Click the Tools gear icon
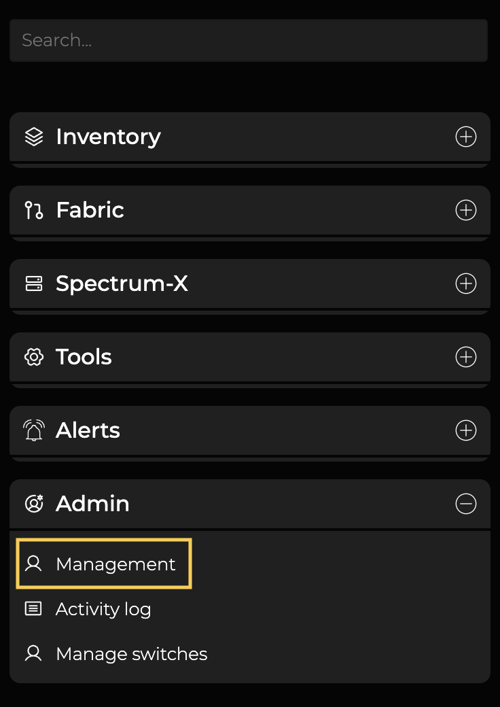The height and width of the screenshot is (707, 500). pyautogui.click(x=34, y=357)
